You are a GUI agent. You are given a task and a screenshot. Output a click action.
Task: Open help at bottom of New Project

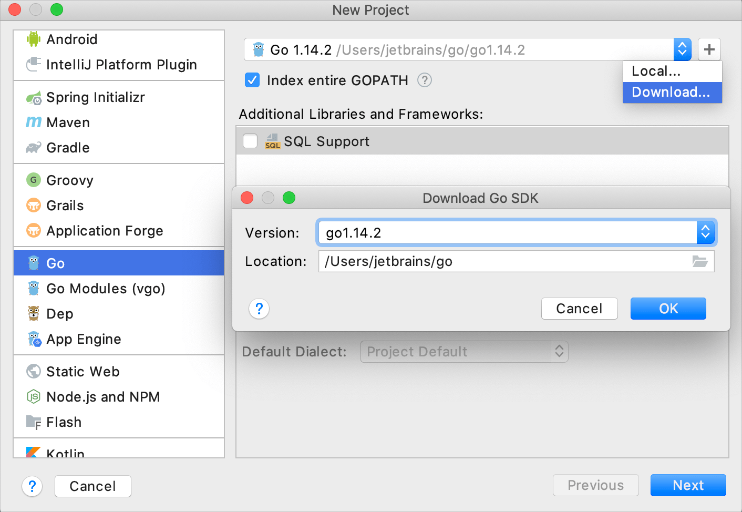click(32, 486)
